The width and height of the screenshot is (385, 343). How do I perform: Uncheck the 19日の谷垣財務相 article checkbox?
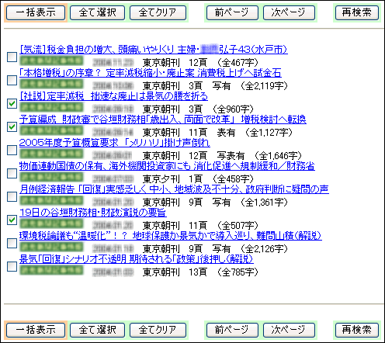(x=12, y=220)
